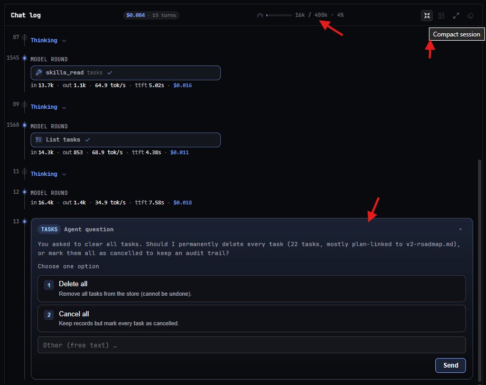Click the ttft 7.58s stat
The height and width of the screenshot is (385, 486).
pyautogui.click(x=149, y=202)
